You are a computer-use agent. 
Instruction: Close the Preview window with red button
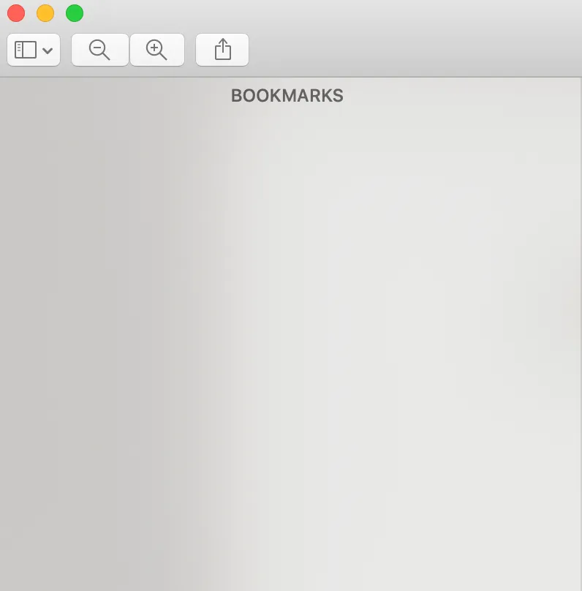(16, 13)
